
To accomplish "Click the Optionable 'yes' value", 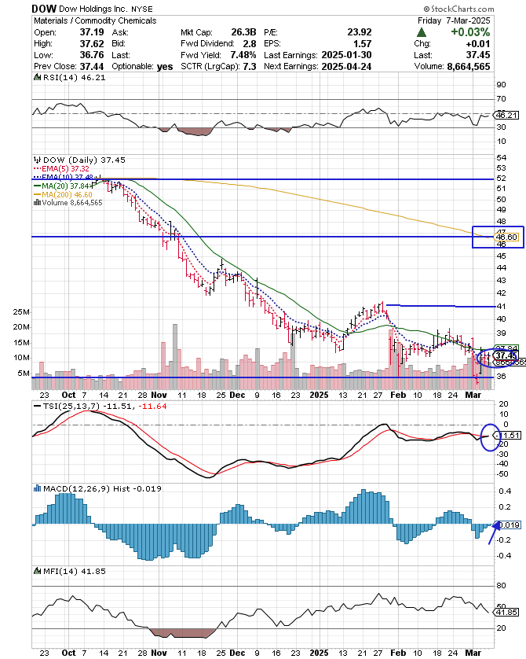I will 165,67.
